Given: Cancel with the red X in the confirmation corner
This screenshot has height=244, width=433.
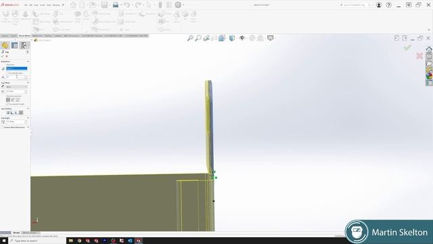Looking at the screenshot, I should pyautogui.click(x=419, y=56).
